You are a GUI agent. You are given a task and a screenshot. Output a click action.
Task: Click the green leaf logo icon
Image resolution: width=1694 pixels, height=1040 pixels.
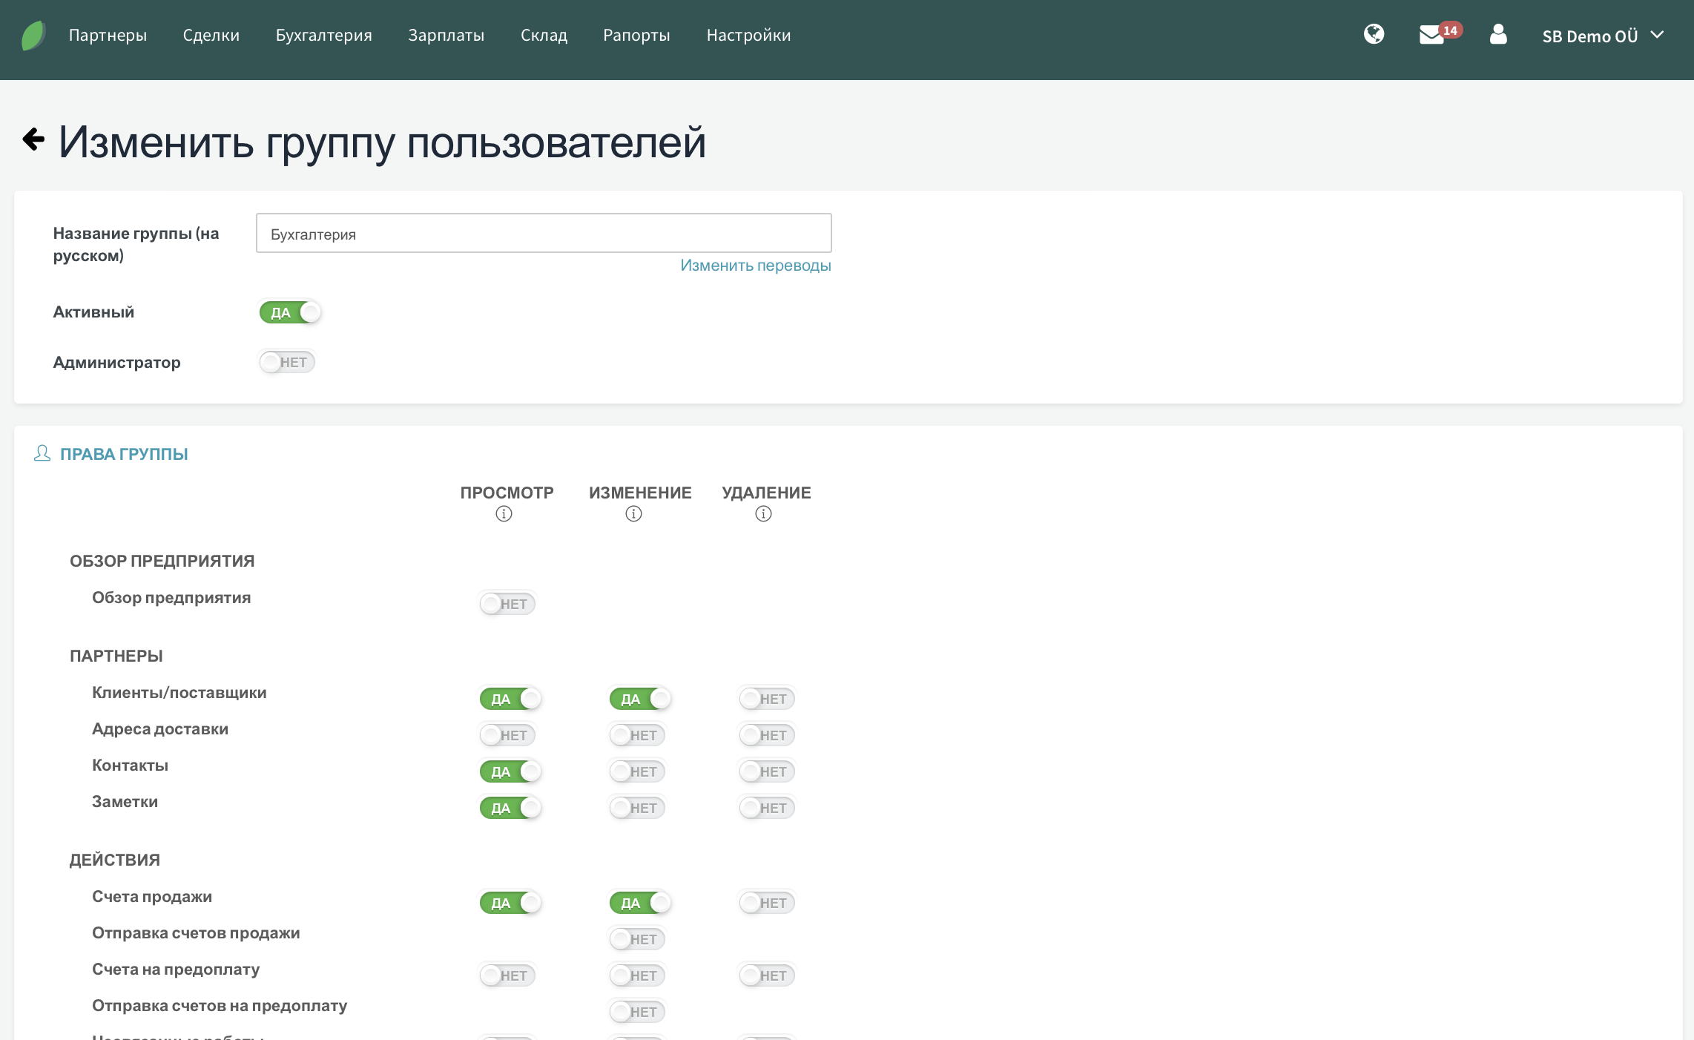33,35
